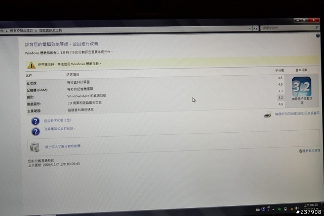Click the search magnifier icon

click(x=317, y=28)
